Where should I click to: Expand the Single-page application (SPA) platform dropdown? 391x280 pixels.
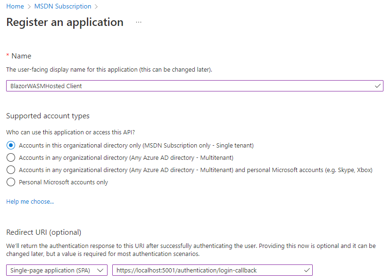(57, 270)
